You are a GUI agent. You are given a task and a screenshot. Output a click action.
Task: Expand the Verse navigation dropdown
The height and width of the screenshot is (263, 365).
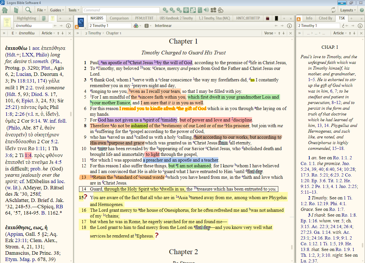(270, 33)
